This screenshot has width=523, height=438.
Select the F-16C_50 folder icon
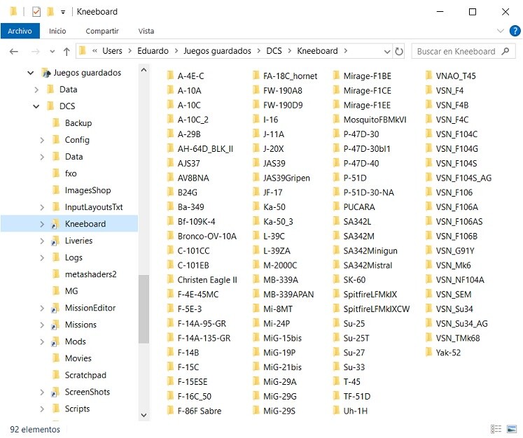(x=170, y=396)
